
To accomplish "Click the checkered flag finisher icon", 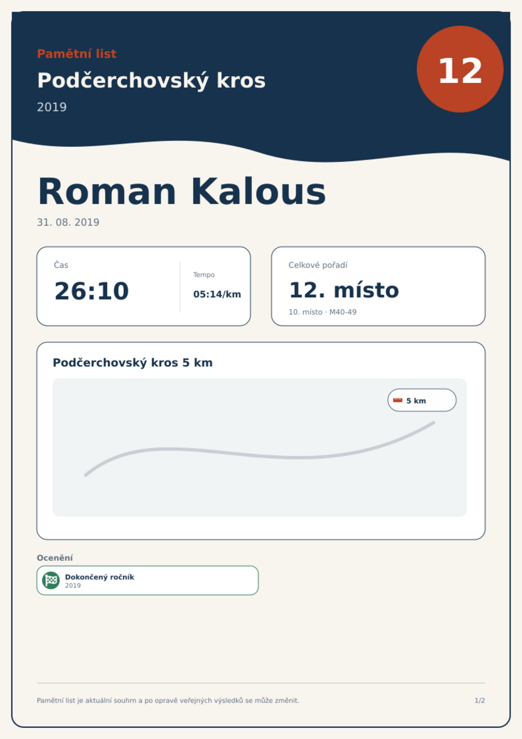I will [x=51, y=580].
